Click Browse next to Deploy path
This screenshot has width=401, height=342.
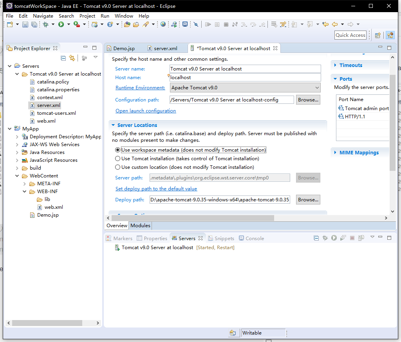point(308,200)
